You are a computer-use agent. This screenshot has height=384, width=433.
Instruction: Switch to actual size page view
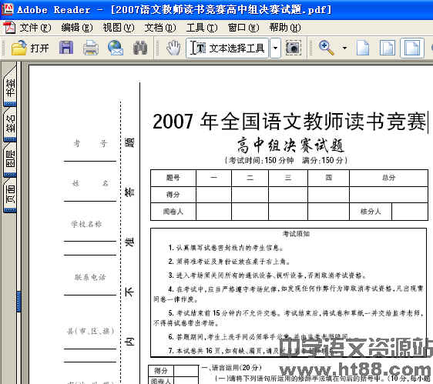tap(363, 48)
